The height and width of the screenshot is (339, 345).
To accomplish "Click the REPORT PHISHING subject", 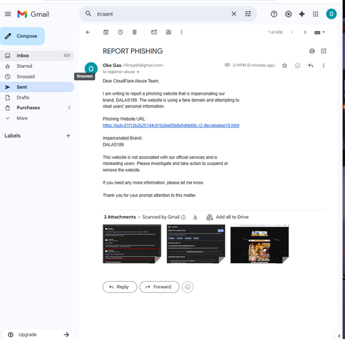I will tap(132, 51).
